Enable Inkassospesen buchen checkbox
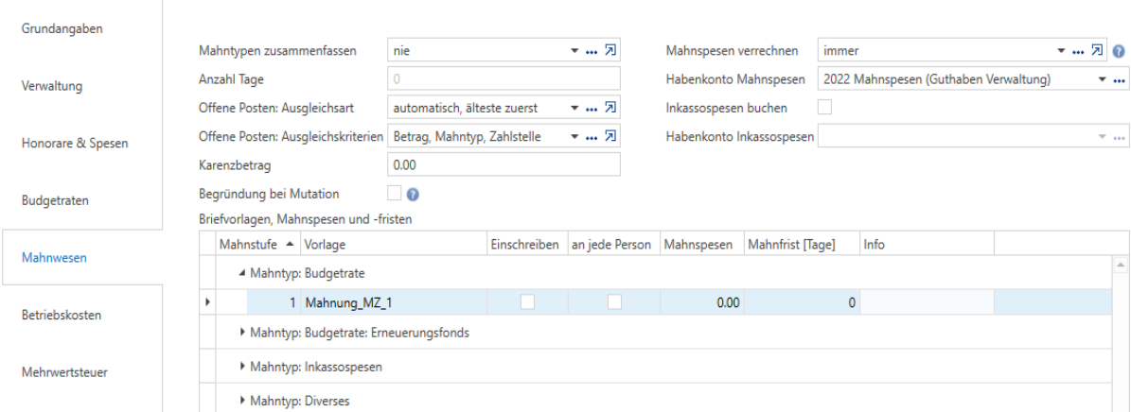 (824, 108)
